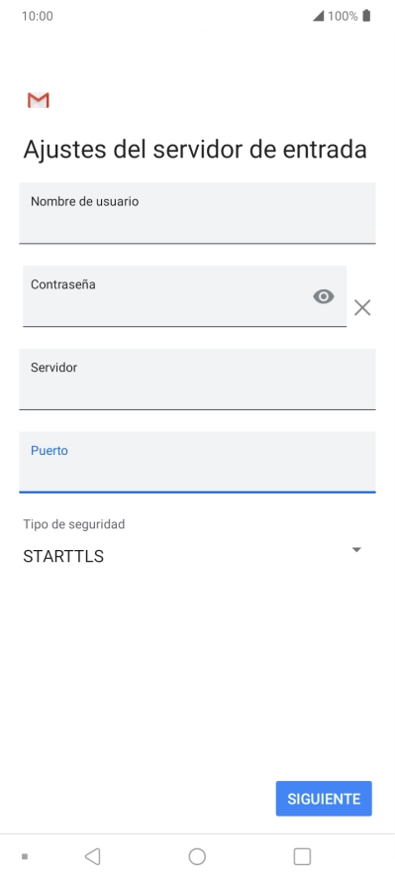
Task: Open the Tipo de seguridad dropdown arrow
Action: click(356, 549)
